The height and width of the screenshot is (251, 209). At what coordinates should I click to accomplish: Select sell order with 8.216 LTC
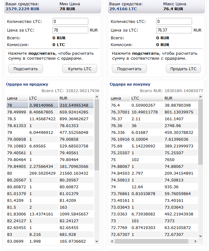pos(50,235)
